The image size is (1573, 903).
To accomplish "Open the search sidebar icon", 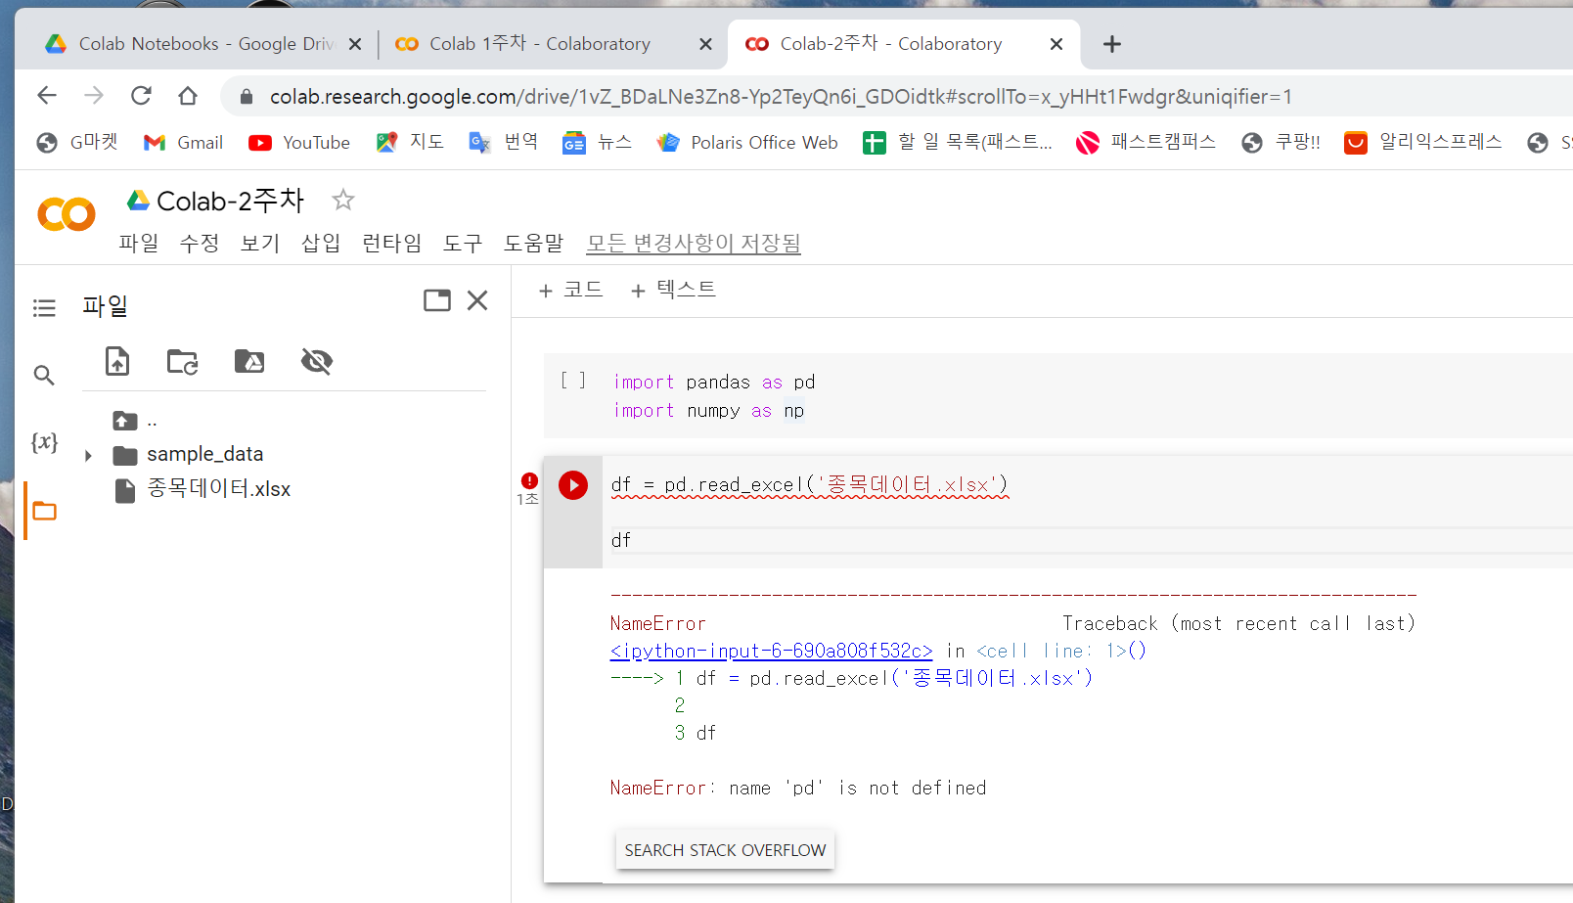I will (44, 375).
